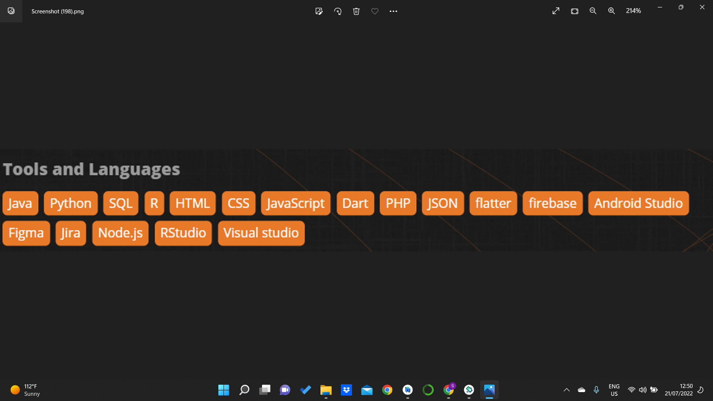
Task: Click the Tools and Languages heading
Action: (91, 169)
